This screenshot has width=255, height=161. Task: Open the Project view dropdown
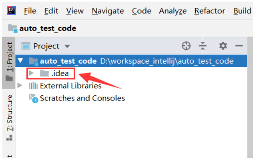coord(67,47)
